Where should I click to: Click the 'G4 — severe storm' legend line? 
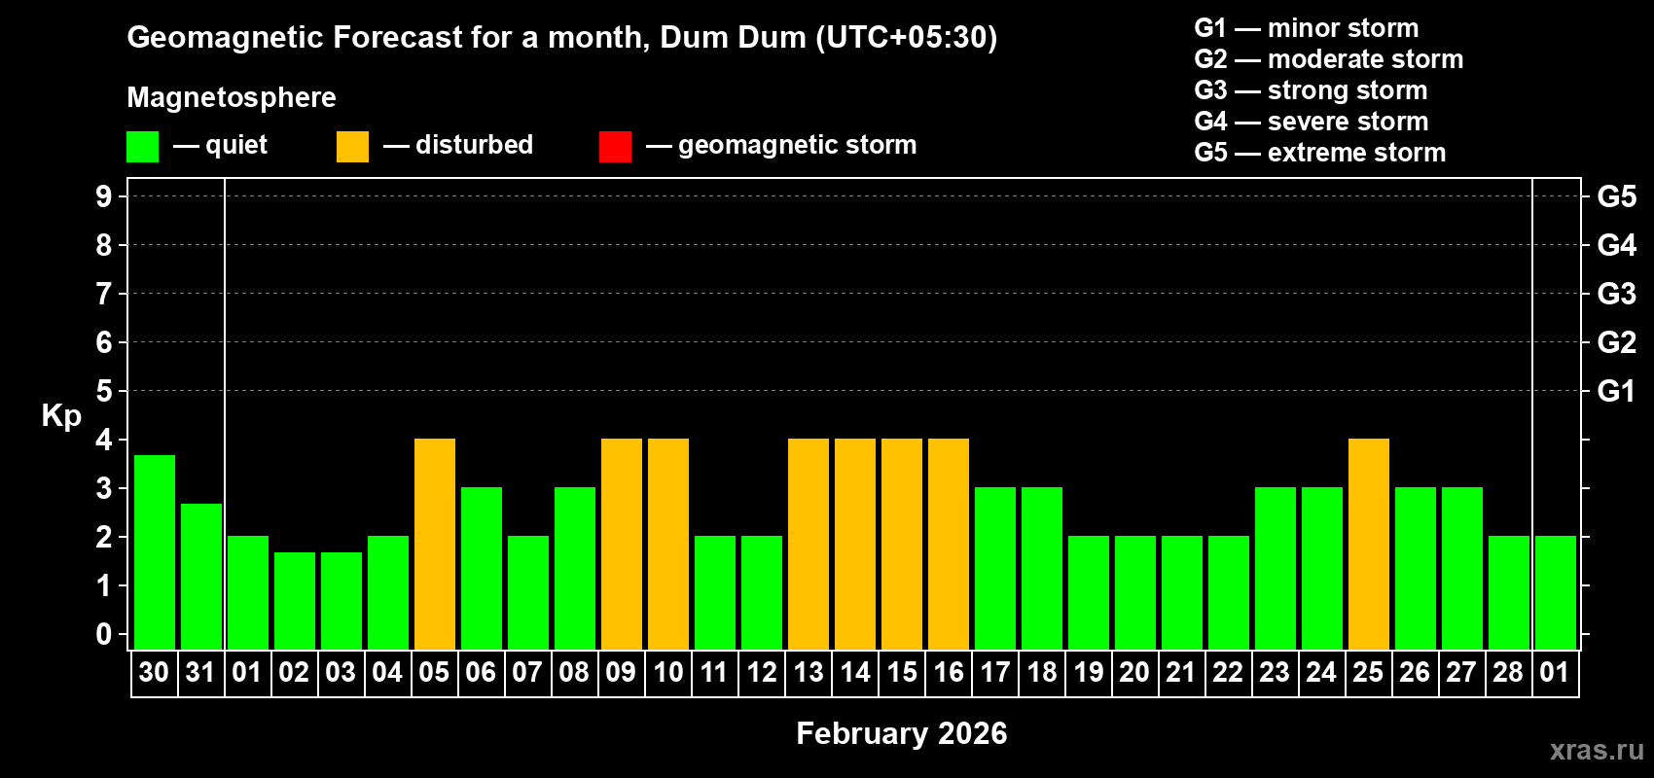[x=1312, y=122]
